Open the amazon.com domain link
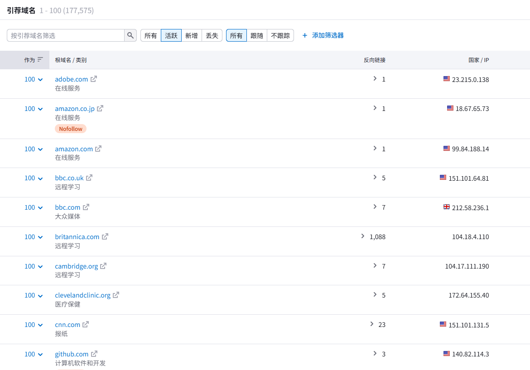The image size is (530, 370). [74, 149]
